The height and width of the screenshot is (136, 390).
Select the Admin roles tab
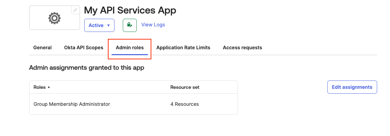pos(130,48)
